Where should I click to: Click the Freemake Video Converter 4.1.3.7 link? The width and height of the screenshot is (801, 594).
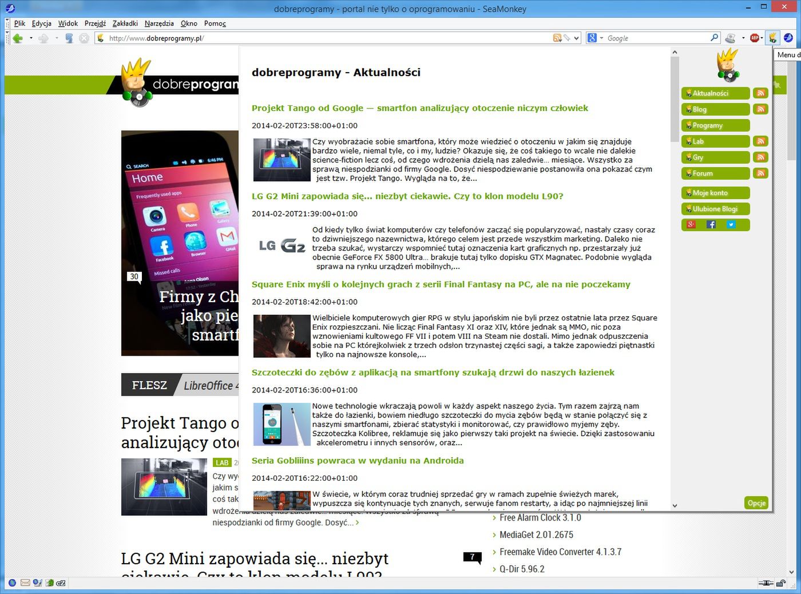tap(560, 552)
